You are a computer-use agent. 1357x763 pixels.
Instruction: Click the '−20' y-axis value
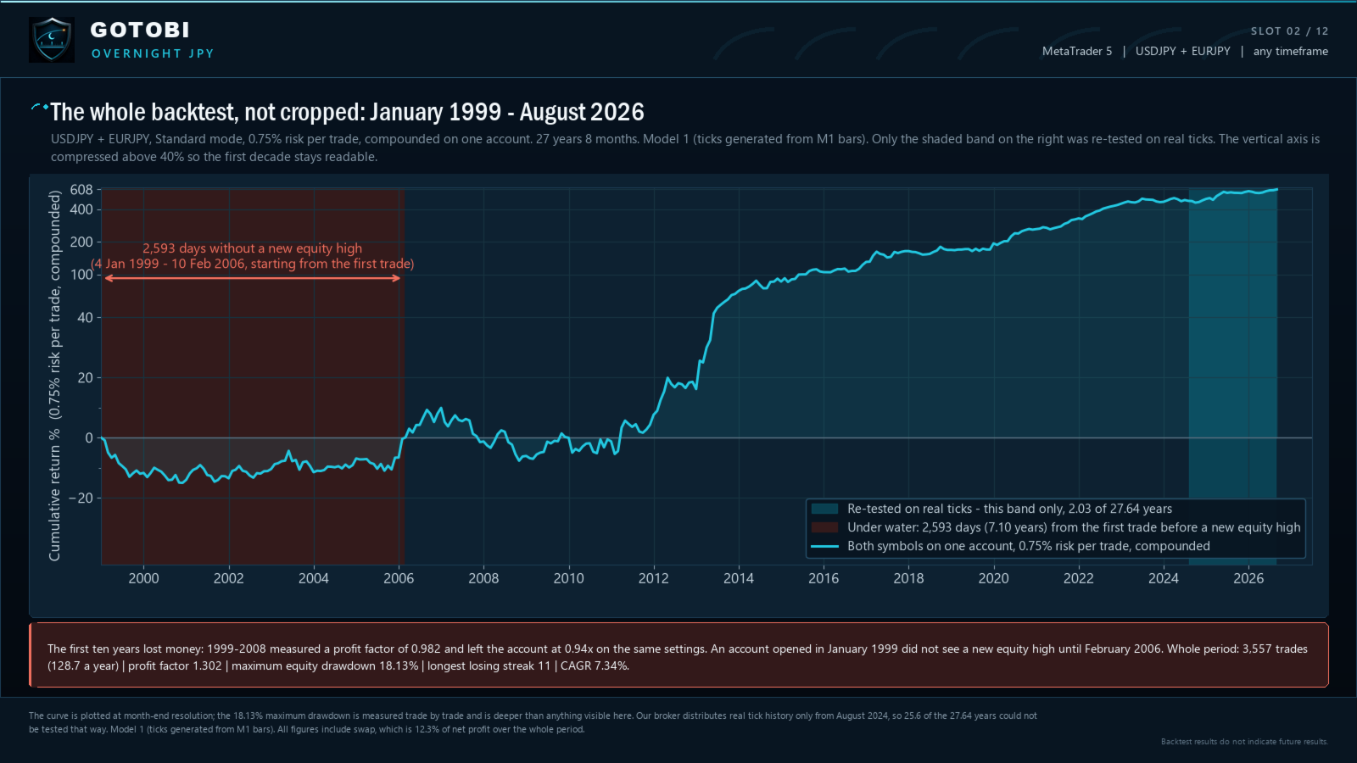pyautogui.click(x=81, y=498)
